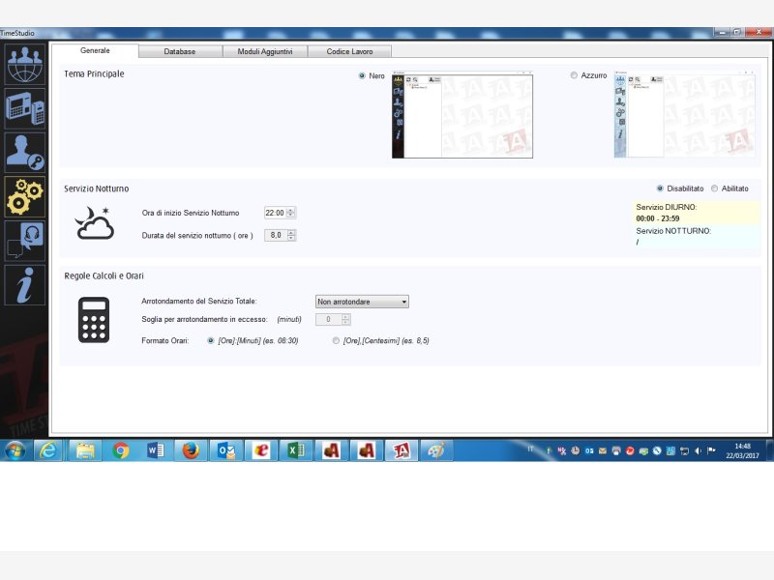Enable night service with Abilitato option
Image resolution: width=774 pixels, height=580 pixels.
(714, 188)
